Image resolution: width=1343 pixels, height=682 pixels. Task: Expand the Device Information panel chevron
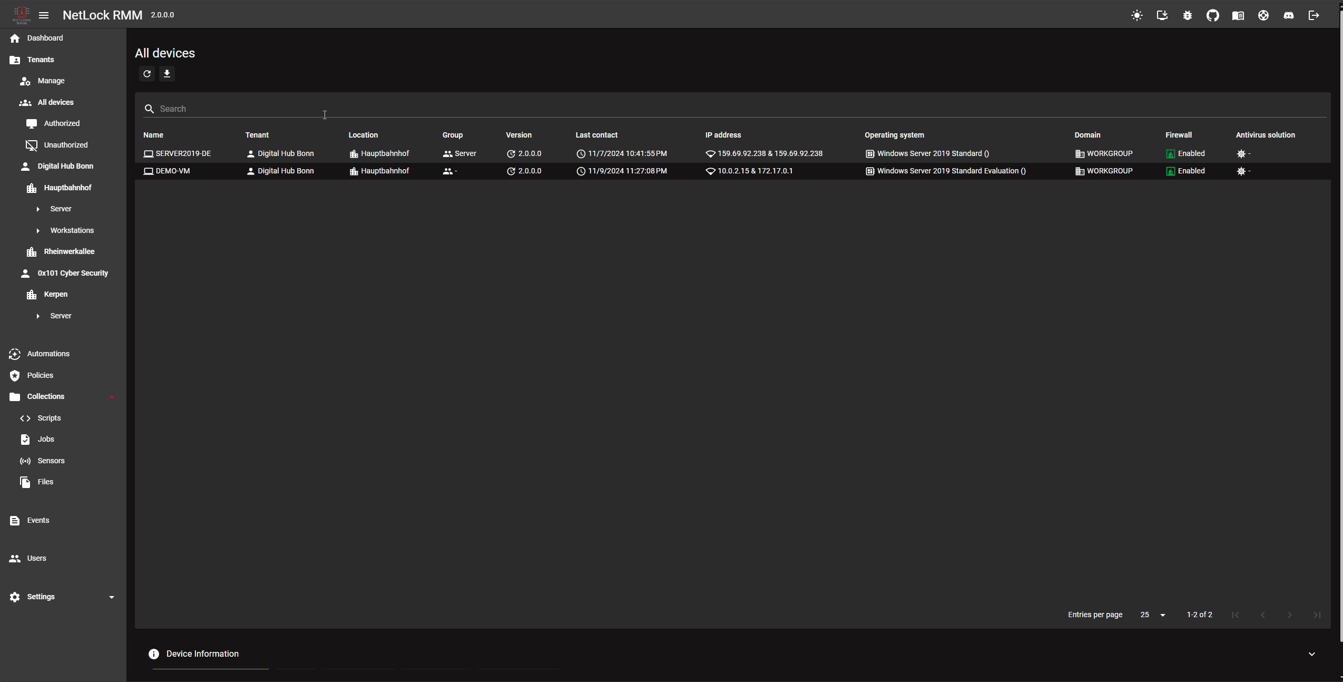(1311, 654)
